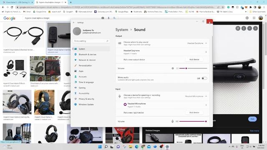Screen dimensions: 267x150
Task: Go back in Chrome
Action: coord(3,7)
